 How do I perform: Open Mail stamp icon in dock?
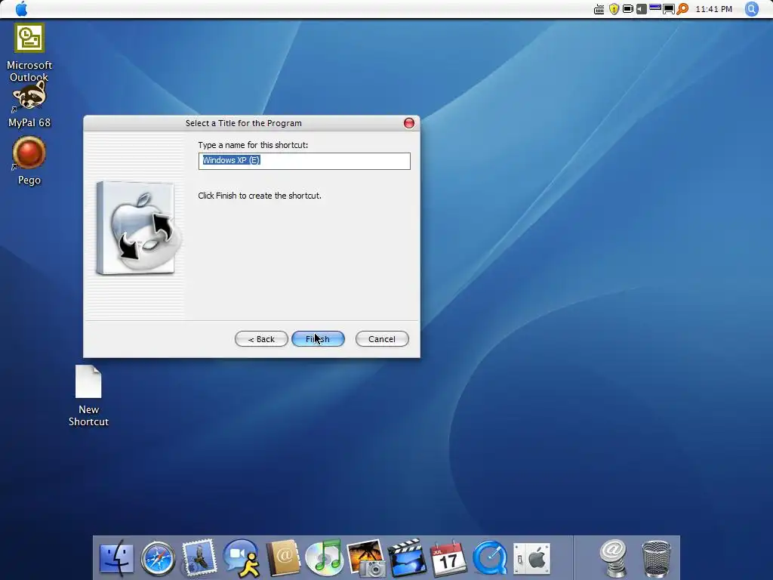pos(199,557)
